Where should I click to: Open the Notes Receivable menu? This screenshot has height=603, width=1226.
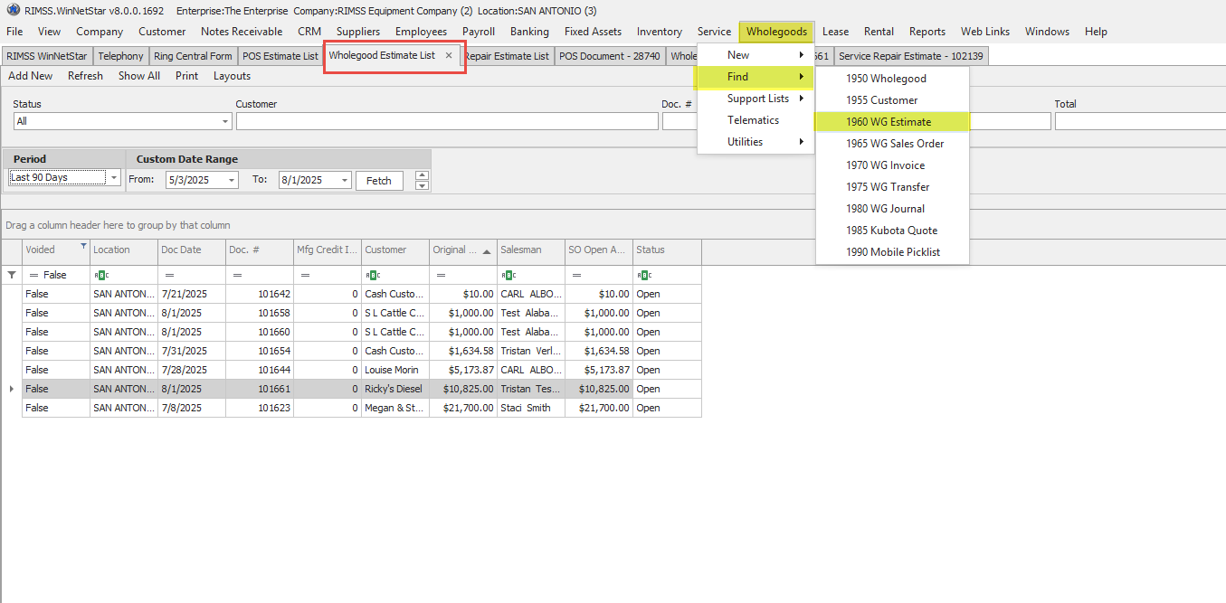[x=242, y=32]
